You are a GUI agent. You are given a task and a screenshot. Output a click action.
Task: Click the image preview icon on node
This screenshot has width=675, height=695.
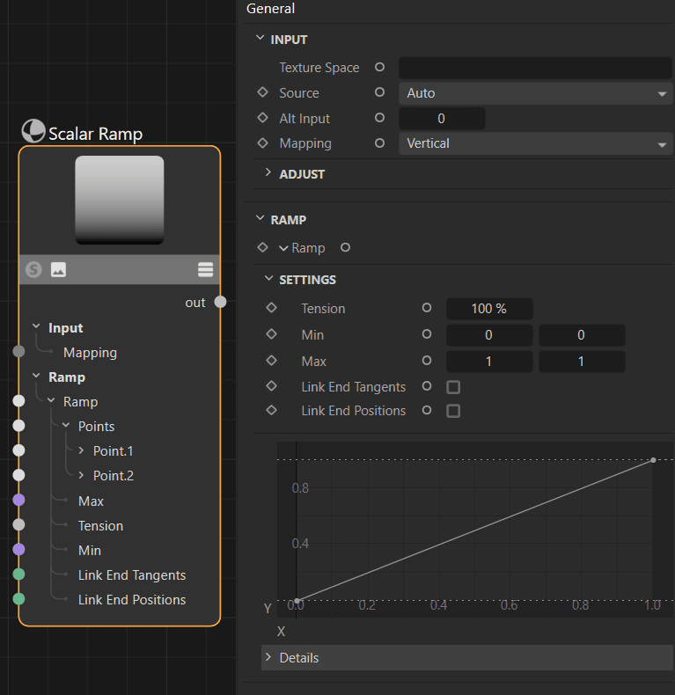coord(58,270)
